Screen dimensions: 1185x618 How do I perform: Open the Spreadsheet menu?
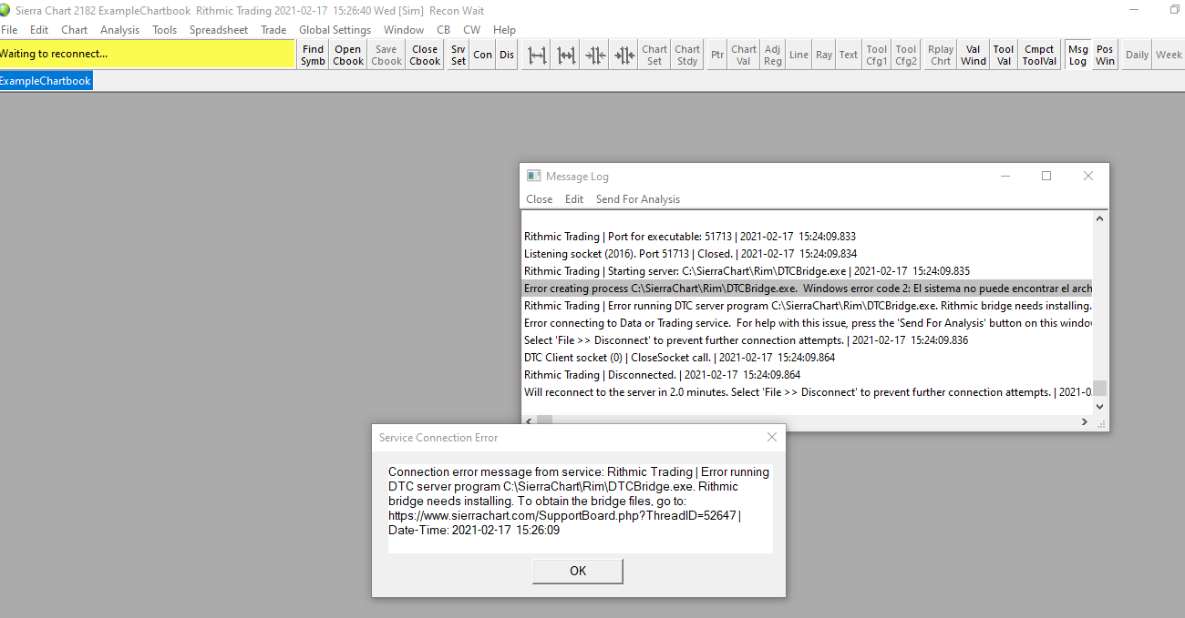point(219,30)
